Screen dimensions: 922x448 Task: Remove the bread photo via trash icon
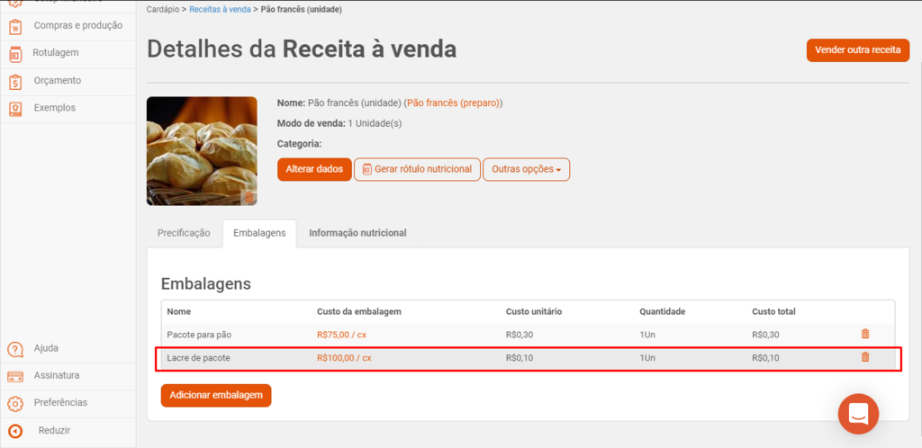[x=249, y=197]
